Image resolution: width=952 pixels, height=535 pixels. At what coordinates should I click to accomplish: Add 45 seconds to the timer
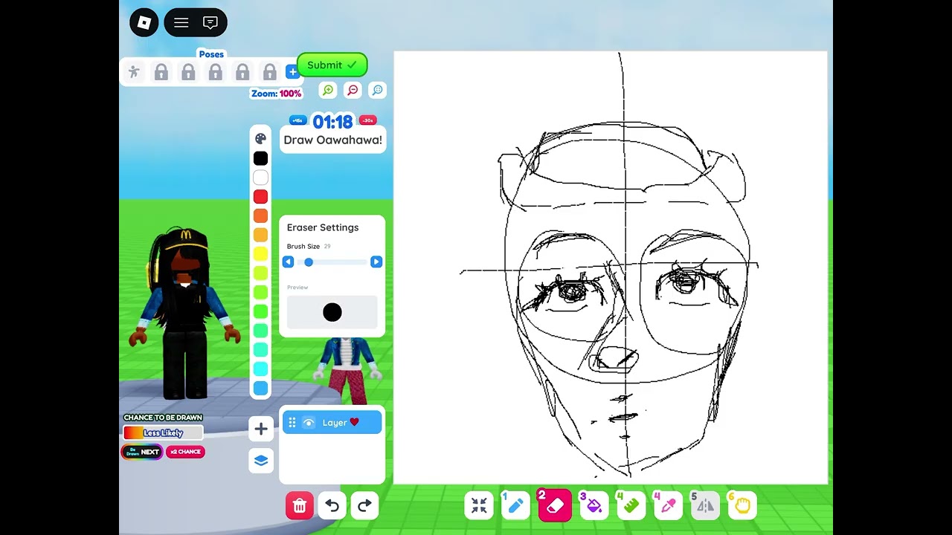[x=298, y=120]
